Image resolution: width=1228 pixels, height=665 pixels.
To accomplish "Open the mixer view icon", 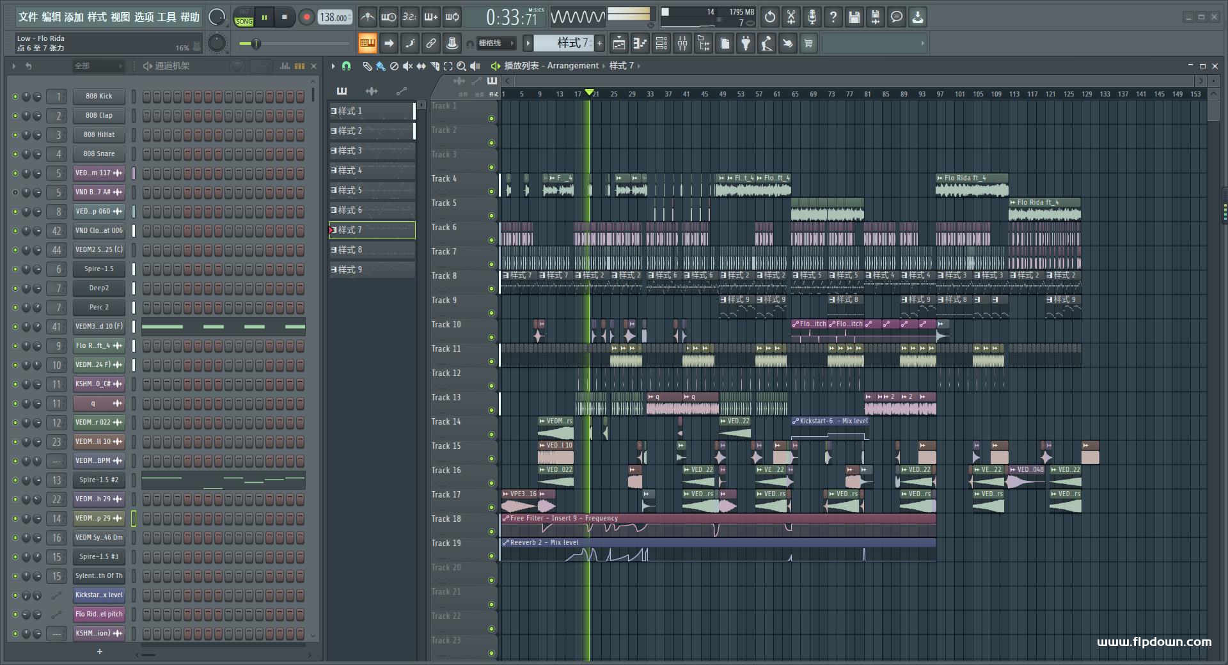I will [x=682, y=43].
